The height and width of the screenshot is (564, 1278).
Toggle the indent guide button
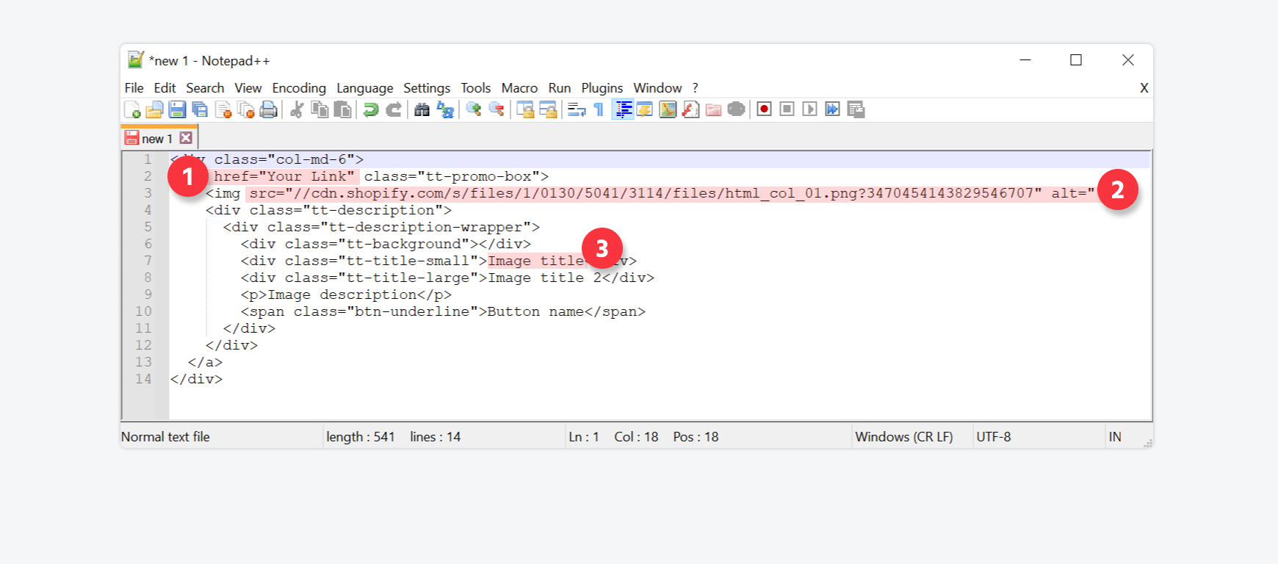coord(623,110)
